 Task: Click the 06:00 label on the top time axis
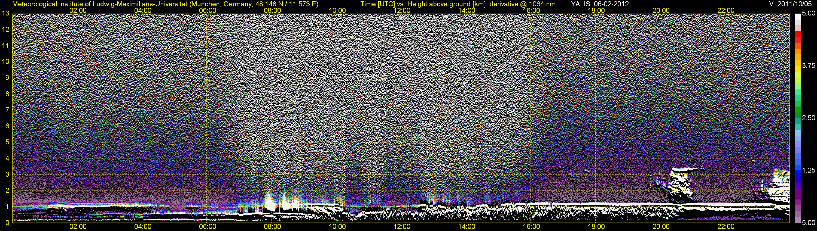(x=208, y=10)
